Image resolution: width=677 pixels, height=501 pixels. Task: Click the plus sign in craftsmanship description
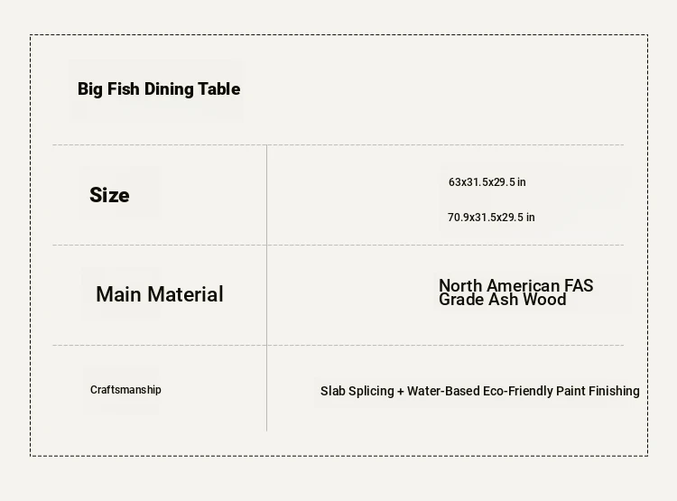click(x=401, y=391)
